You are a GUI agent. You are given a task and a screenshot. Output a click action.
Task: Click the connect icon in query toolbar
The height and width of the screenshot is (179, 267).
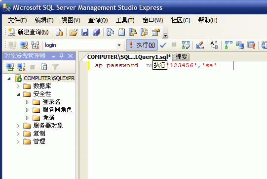click(x=12, y=45)
